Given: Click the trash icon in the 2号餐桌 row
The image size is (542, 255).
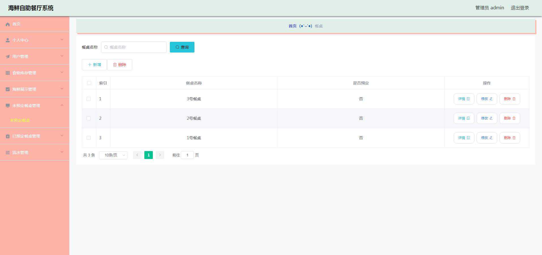Looking at the screenshot, I should tap(514, 118).
